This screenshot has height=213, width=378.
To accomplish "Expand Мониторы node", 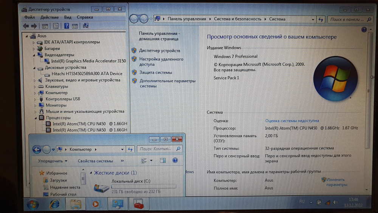I will click(x=35, y=106).
